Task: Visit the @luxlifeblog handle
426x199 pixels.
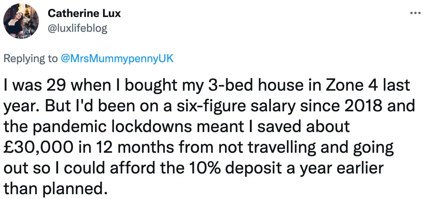Action: (x=77, y=28)
